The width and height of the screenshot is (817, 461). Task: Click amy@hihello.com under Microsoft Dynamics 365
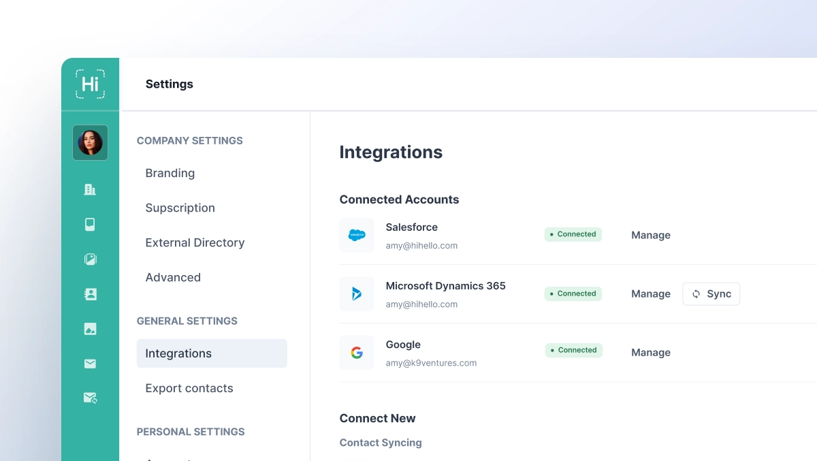421,304
